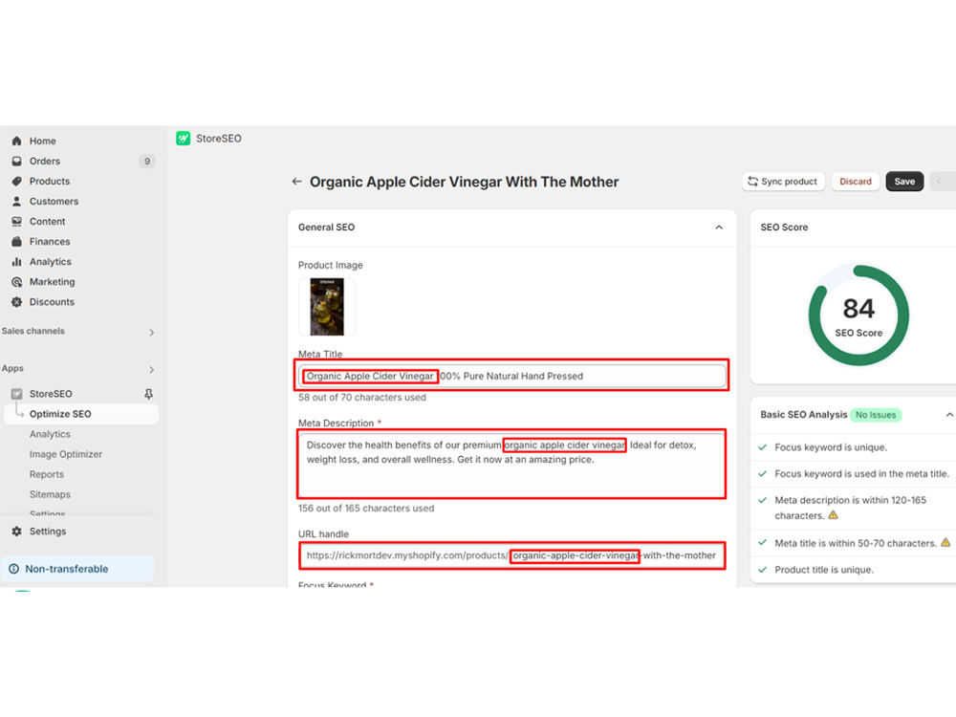Click into the Meta Title field
This screenshot has width=956, height=717.
tap(512, 376)
